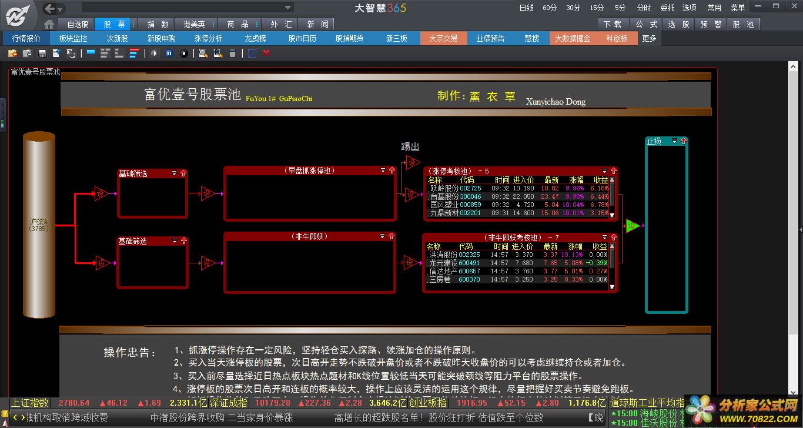Click the gray bottom-aligned layout icon
The width and height of the screenshot is (803, 428).
point(119,53)
